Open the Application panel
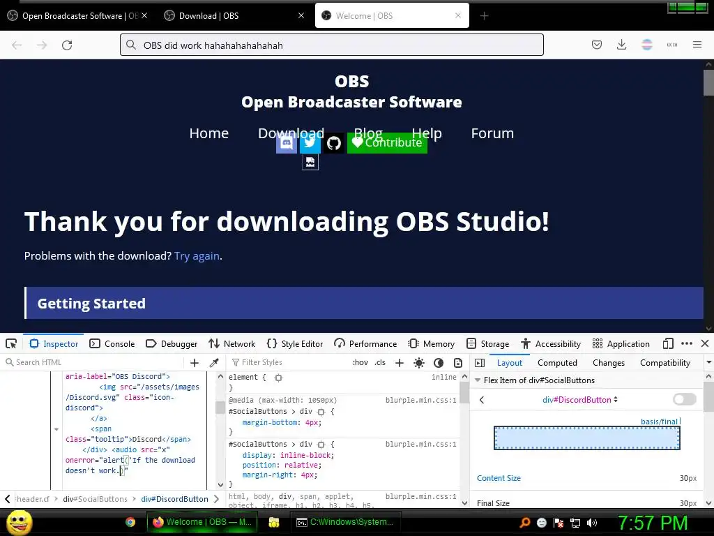This screenshot has height=536, width=714. click(621, 343)
